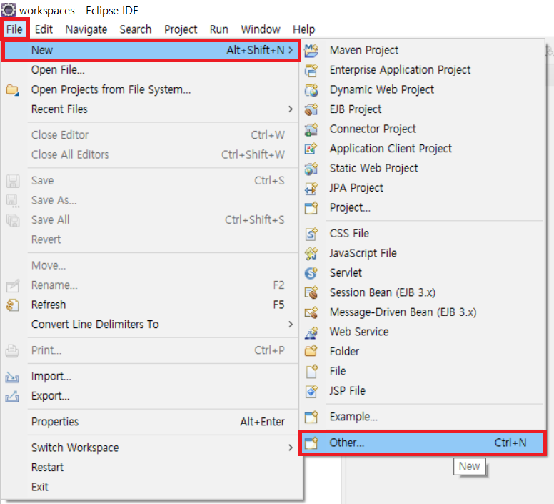The image size is (554, 504).
Task: Click the Other... wizard icon
Action: [311, 443]
